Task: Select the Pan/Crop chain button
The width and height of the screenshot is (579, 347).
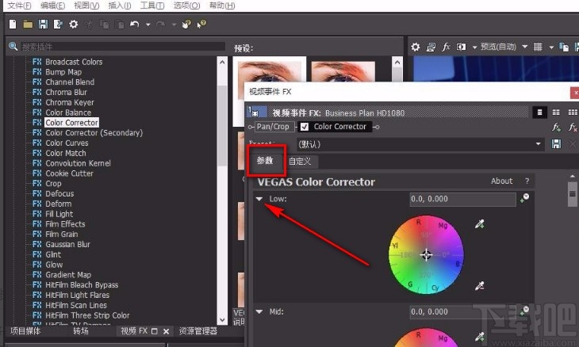Action: click(x=273, y=127)
